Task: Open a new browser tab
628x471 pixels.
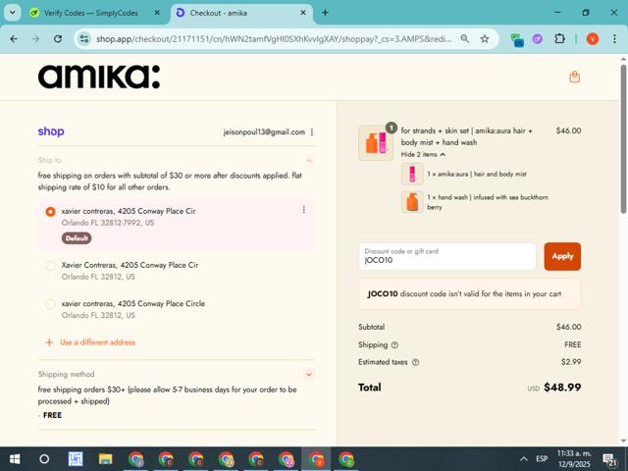Action: 325,13
